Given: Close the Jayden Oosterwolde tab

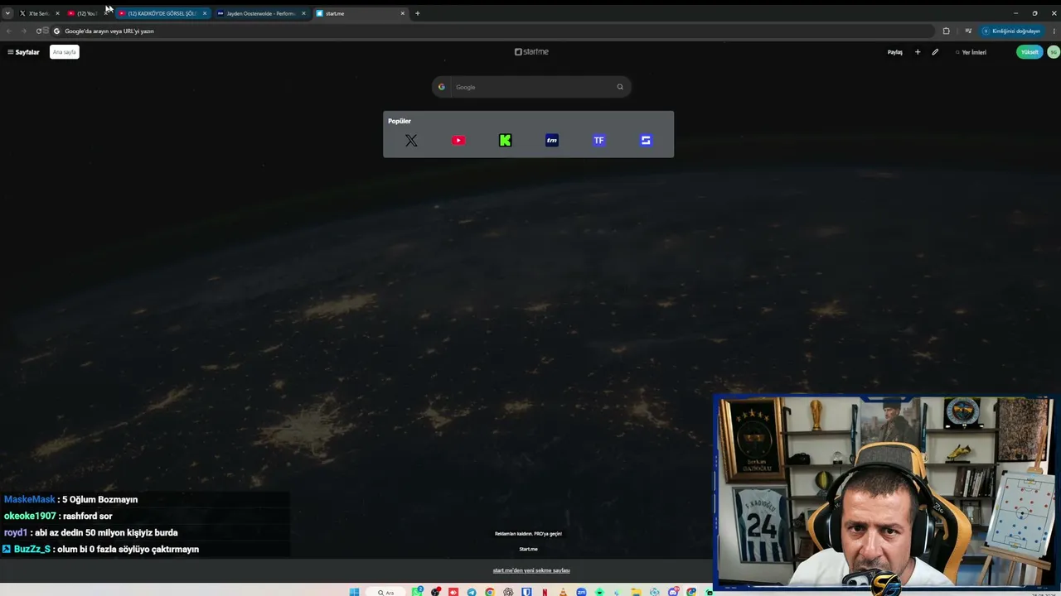Looking at the screenshot, I should (303, 13).
